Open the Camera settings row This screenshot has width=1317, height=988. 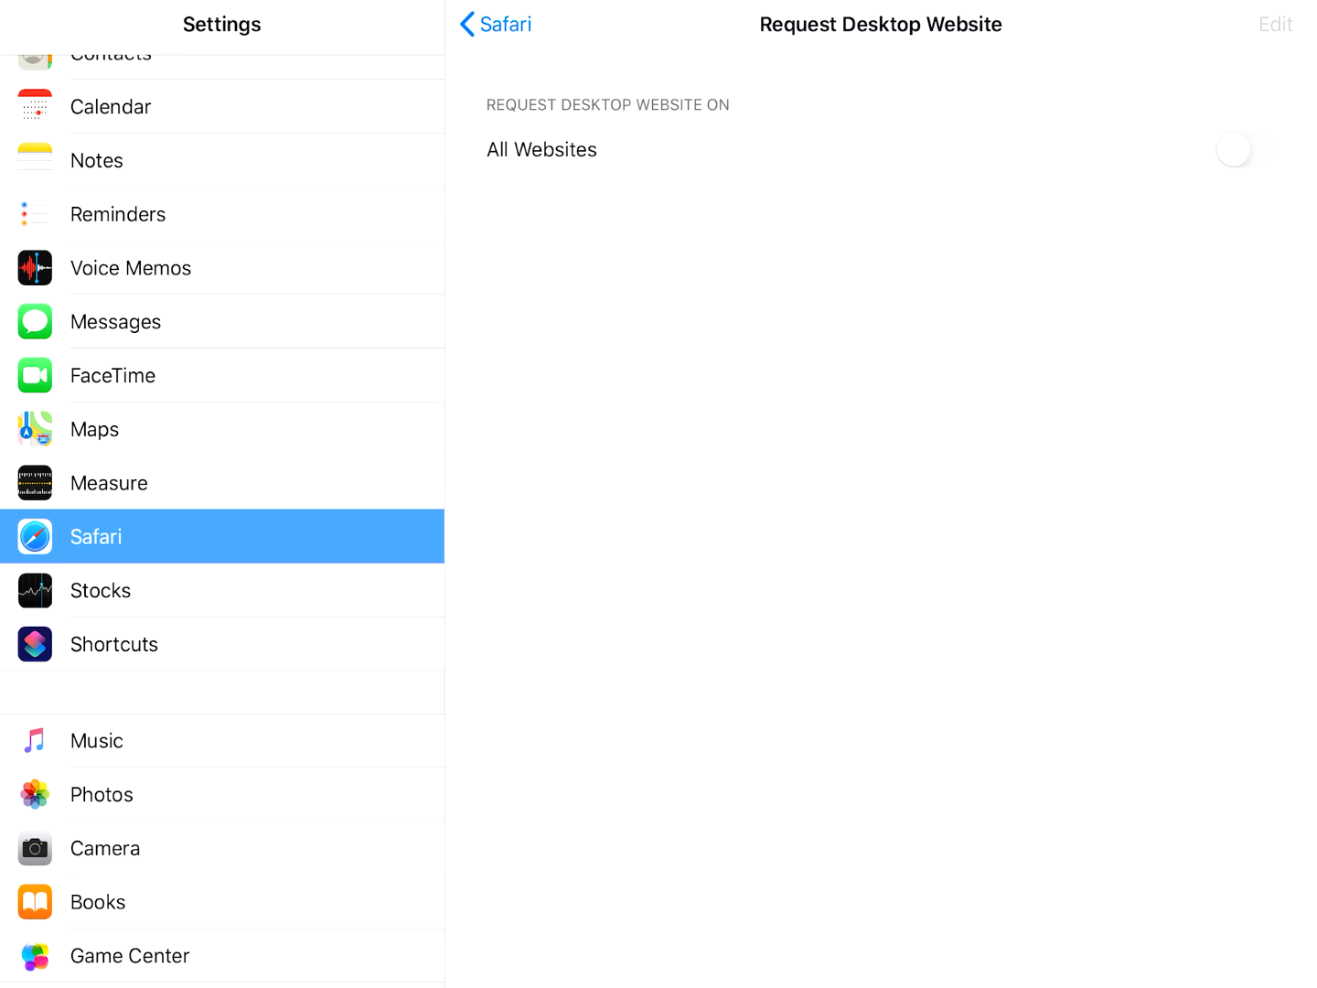[222, 849]
